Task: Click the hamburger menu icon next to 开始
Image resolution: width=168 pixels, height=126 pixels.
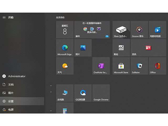Action: tap(4, 17)
